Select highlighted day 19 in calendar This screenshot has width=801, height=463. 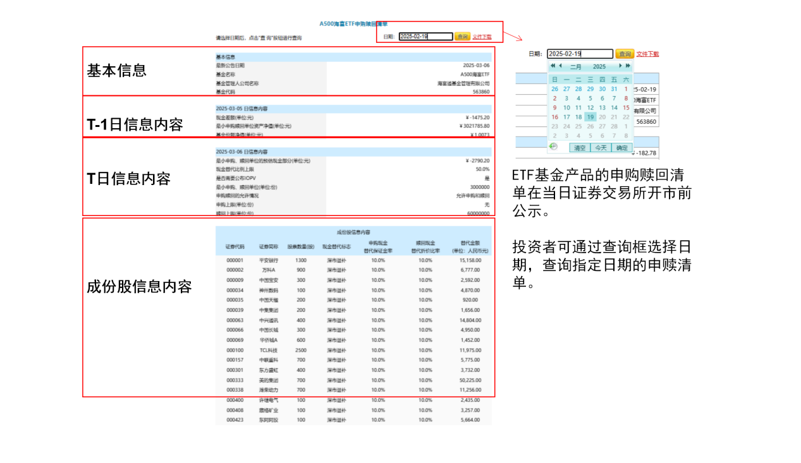pyautogui.click(x=590, y=117)
